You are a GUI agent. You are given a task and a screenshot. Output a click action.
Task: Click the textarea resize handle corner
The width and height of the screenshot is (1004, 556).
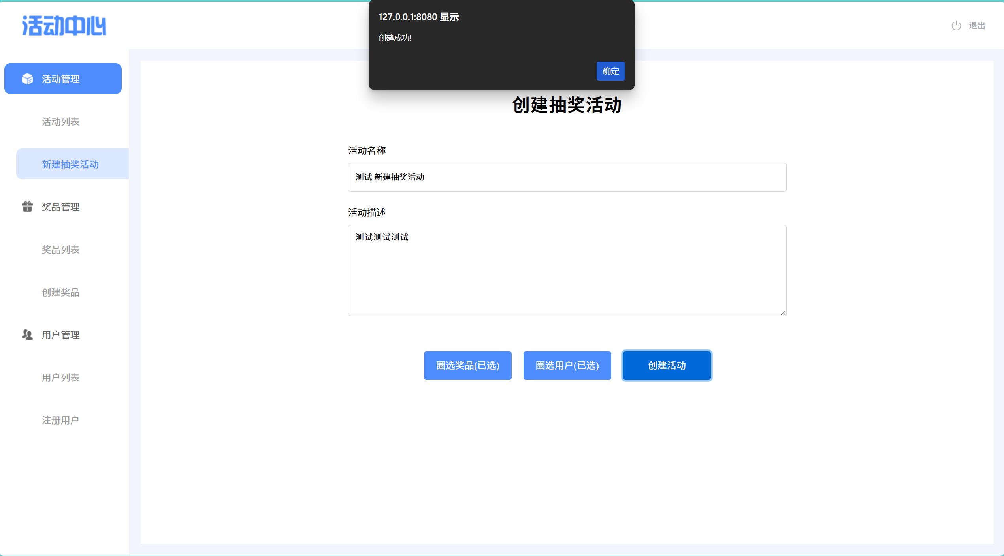click(x=783, y=313)
